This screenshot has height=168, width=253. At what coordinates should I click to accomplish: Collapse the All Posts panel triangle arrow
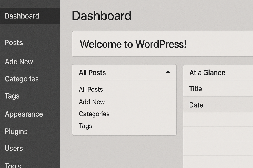click(168, 72)
